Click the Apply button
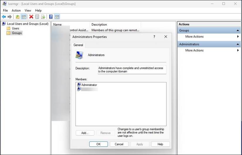This screenshot has height=155, width=242. pos(140,144)
